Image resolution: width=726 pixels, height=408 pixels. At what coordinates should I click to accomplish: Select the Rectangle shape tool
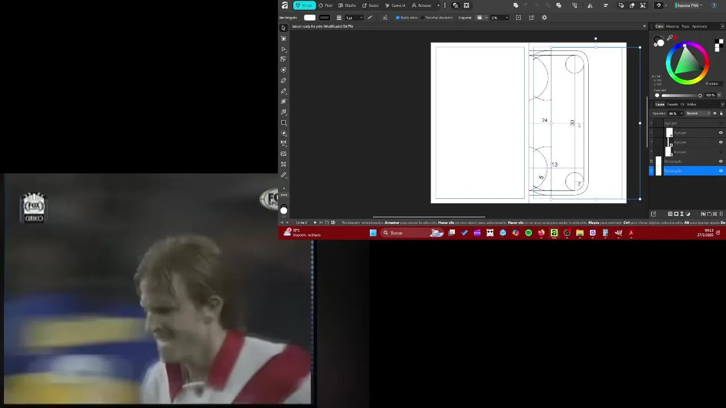(284, 122)
